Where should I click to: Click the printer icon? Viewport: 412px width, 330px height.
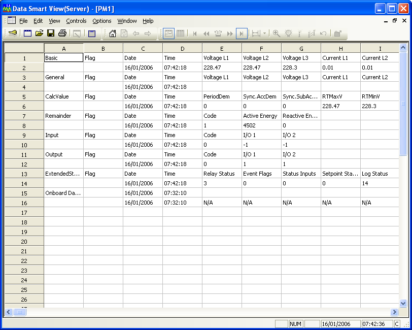(x=62, y=34)
